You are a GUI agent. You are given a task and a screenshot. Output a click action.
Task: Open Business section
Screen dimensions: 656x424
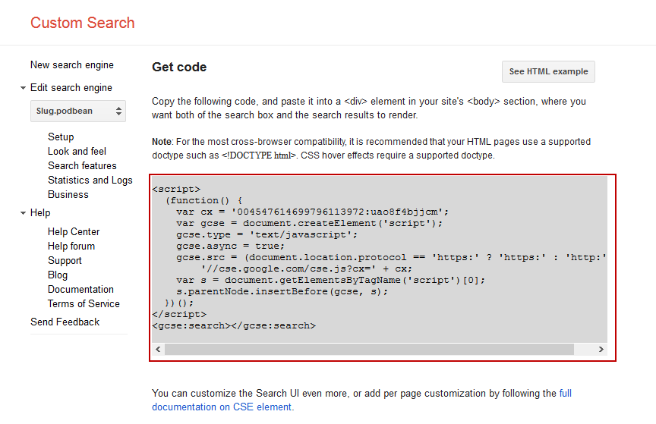click(68, 194)
